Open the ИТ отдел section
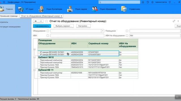This screenshot has width=181, height=101. coord(29,9)
